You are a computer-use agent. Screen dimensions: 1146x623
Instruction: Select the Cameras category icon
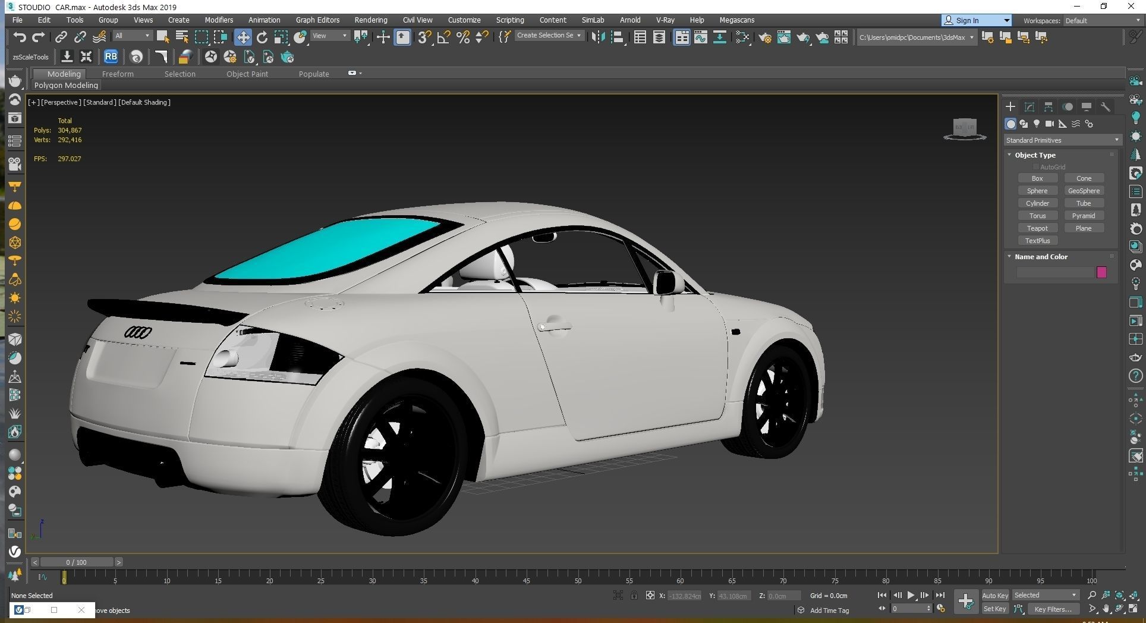tap(1050, 124)
